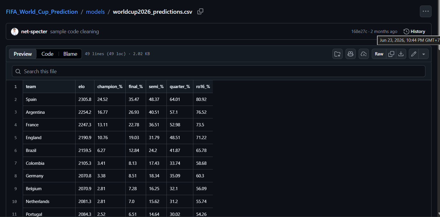Copy raw file contents icon
The height and width of the screenshot is (217, 440).
pyautogui.click(x=391, y=54)
